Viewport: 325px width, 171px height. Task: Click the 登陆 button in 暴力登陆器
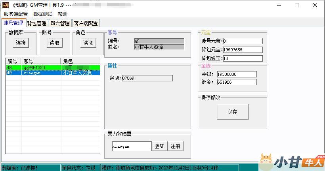coord(159,147)
